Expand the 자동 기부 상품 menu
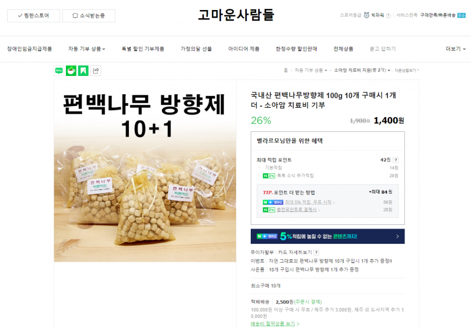This screenshot has width=471, height=328. pos(87,49)
